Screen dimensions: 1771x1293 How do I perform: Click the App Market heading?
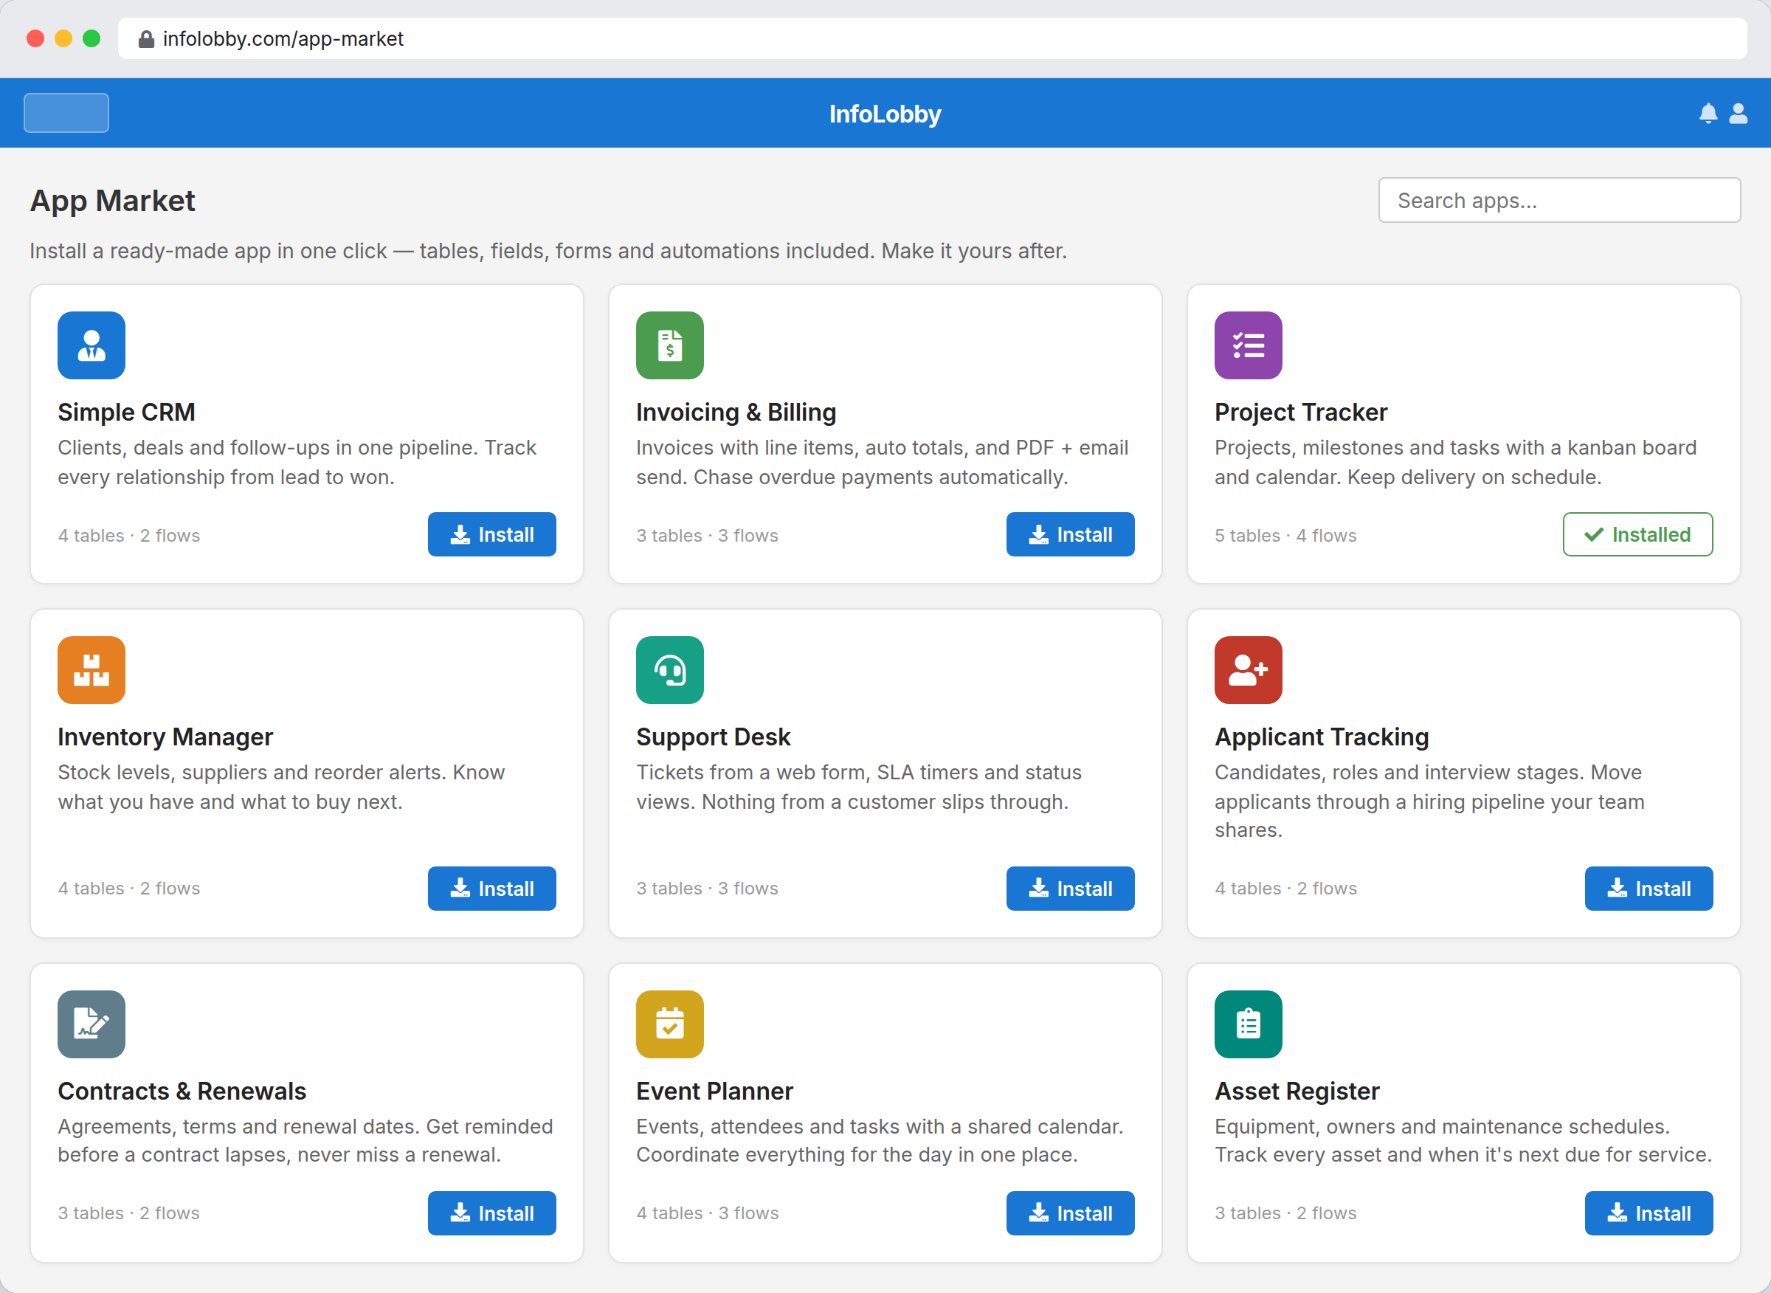(113, 201)
